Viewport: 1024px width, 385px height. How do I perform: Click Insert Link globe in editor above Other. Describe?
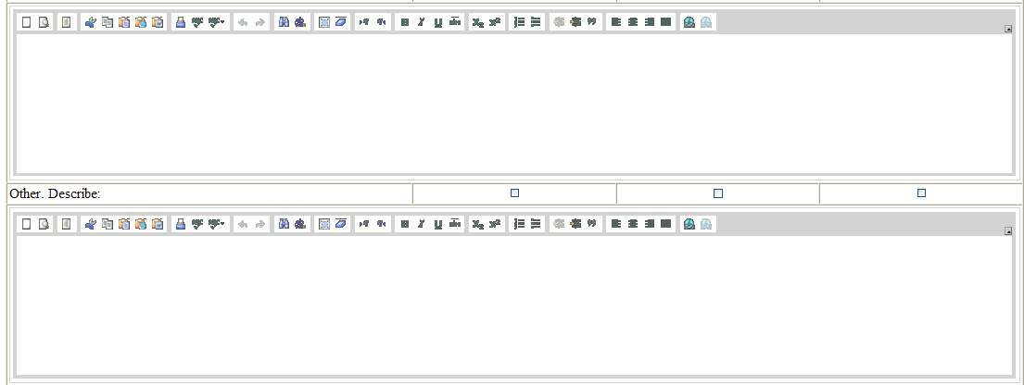coord(689,22)
